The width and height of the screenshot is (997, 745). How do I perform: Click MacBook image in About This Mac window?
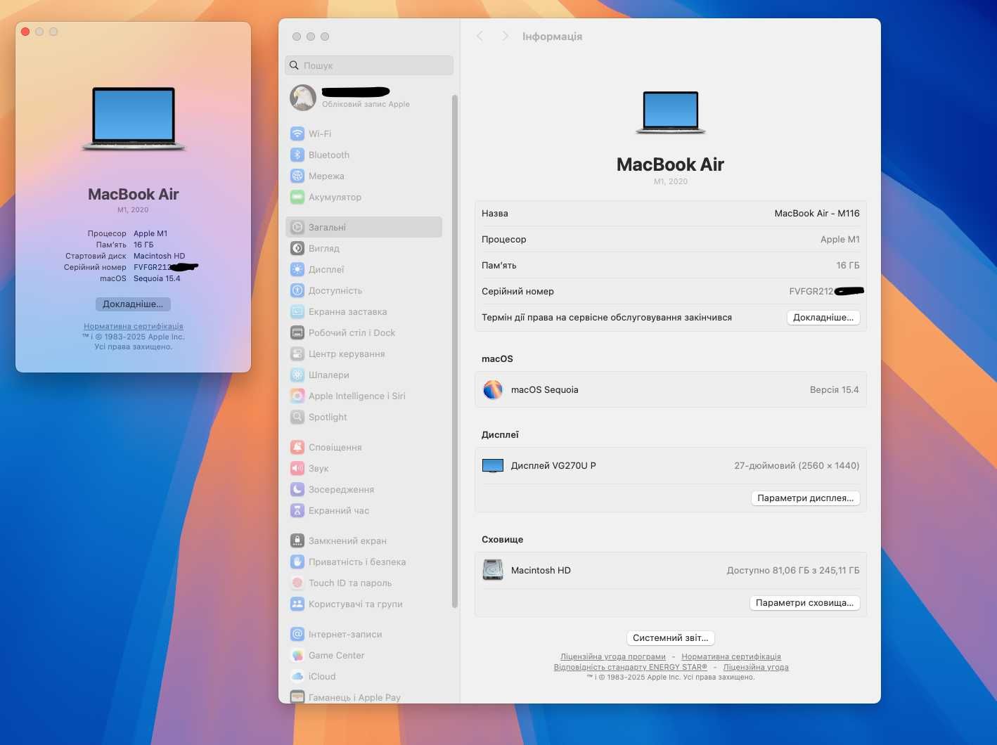[x=134, y=119]
